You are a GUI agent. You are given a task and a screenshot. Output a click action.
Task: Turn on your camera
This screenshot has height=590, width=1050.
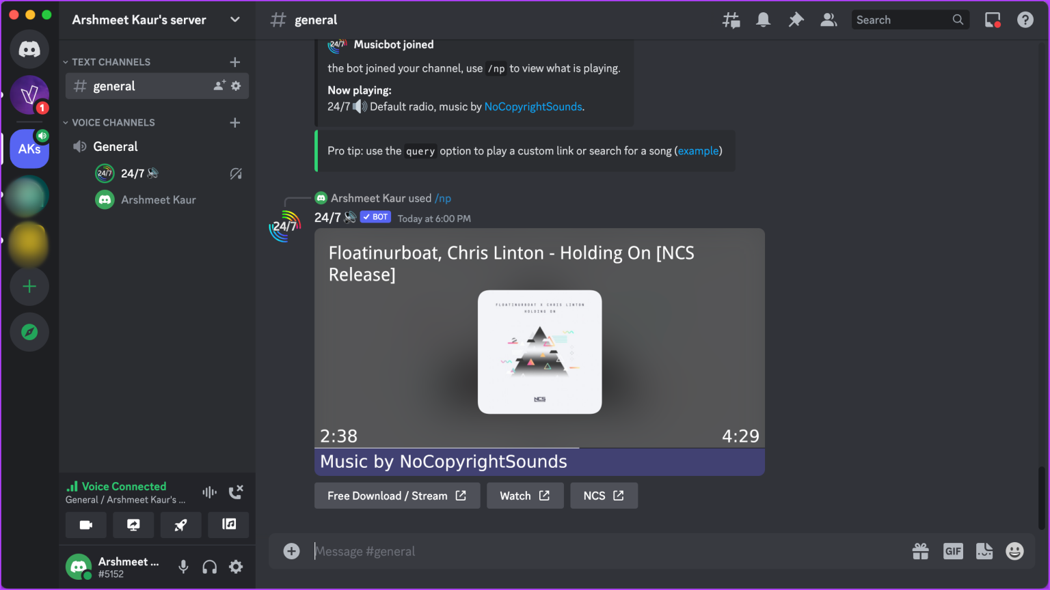pyautogui.click(x=85, y=525)
